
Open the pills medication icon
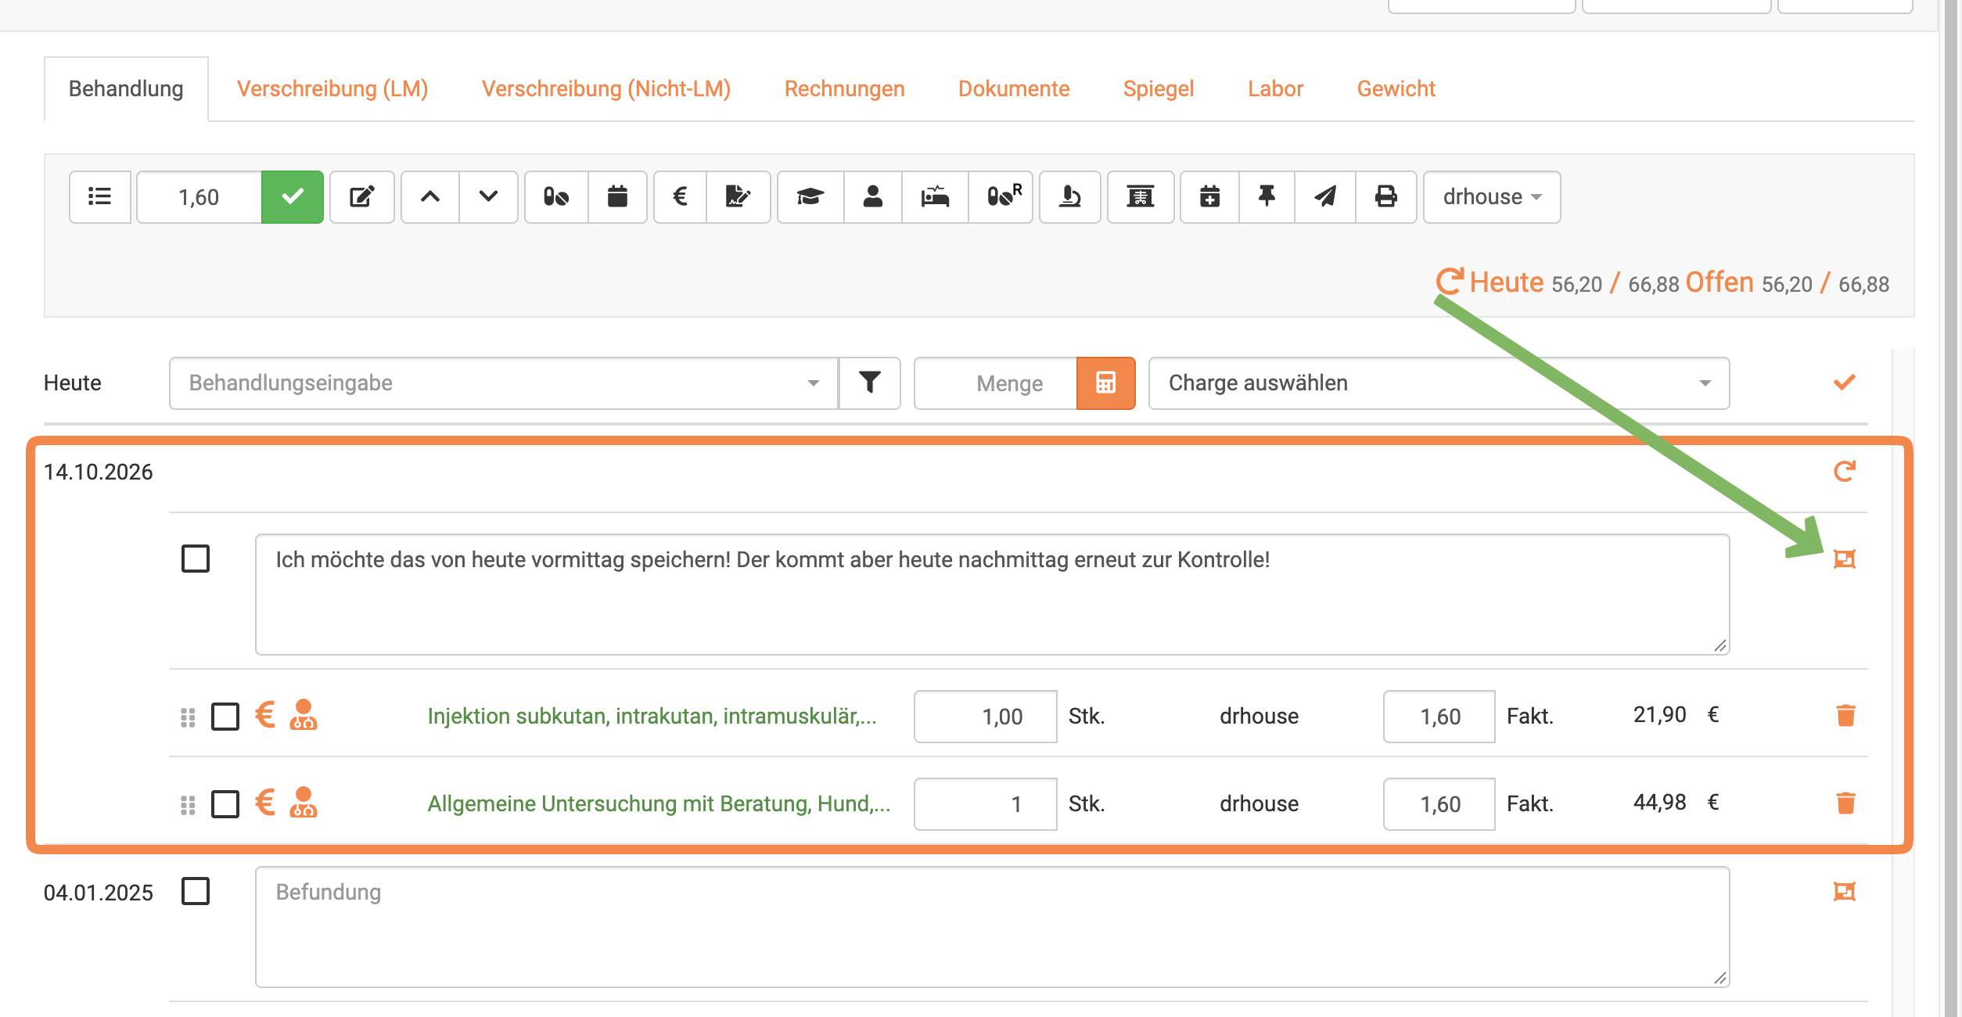click(x=556, y=196)
